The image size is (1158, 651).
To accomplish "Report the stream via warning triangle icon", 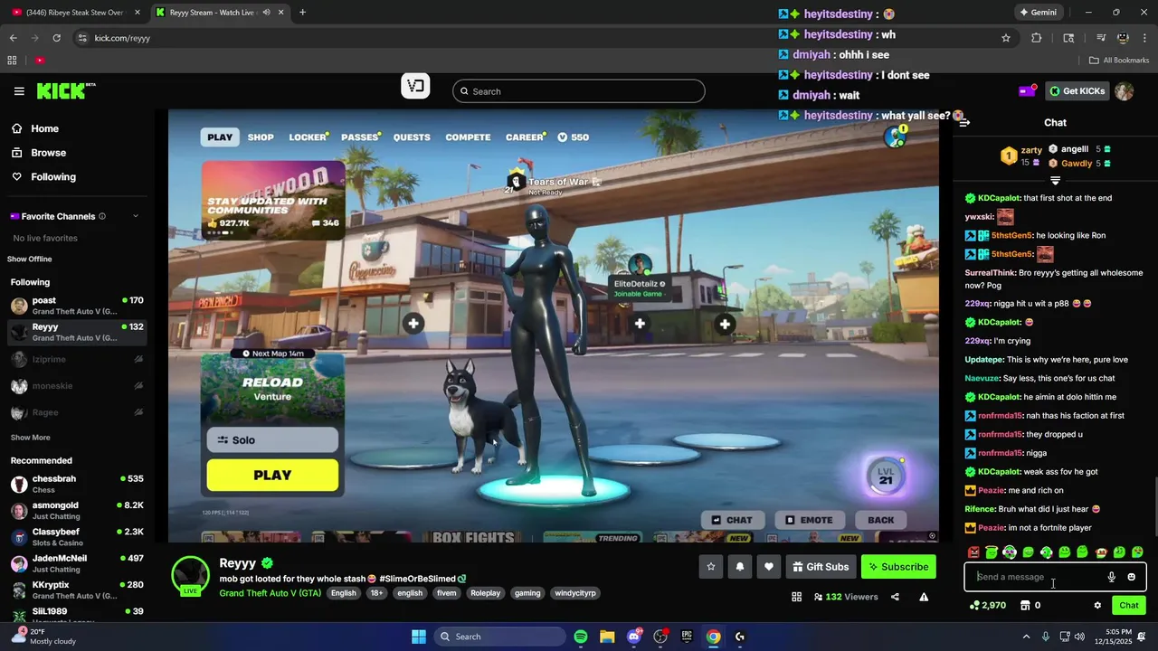I will click(924, 597).
